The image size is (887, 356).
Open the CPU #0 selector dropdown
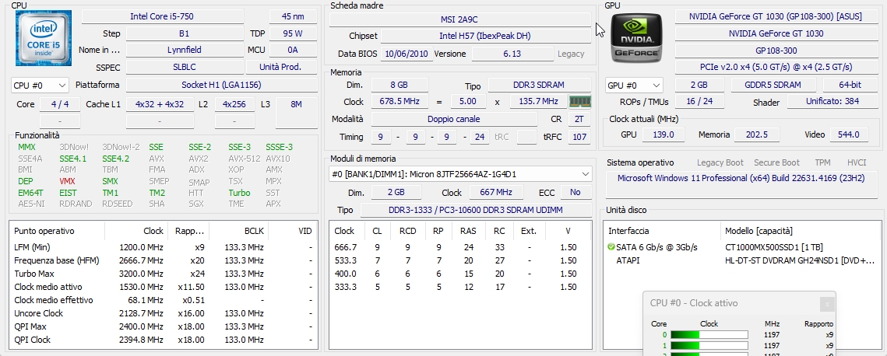point(40,86)
